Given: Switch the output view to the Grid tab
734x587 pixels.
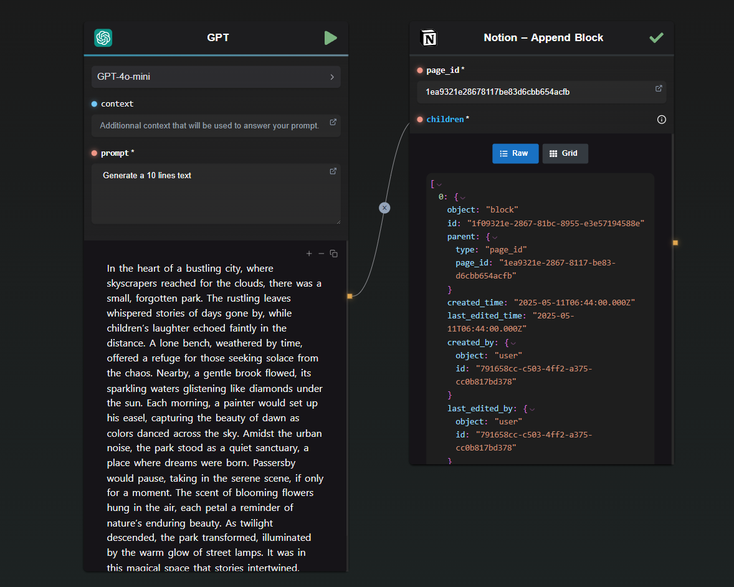Looking at the screenshot, I should click(565, 153).
